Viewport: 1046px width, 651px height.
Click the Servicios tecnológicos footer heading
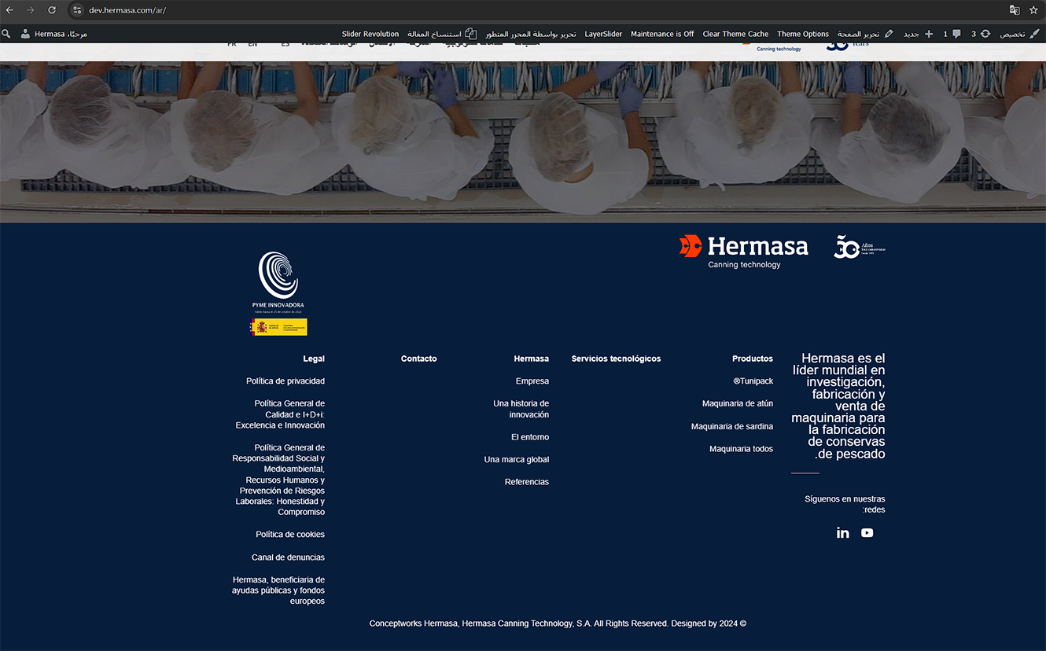coord(616,359)
